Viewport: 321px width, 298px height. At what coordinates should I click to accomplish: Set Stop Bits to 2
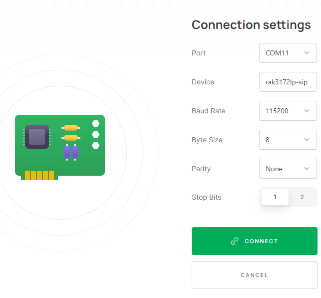(x=302, y=197)
